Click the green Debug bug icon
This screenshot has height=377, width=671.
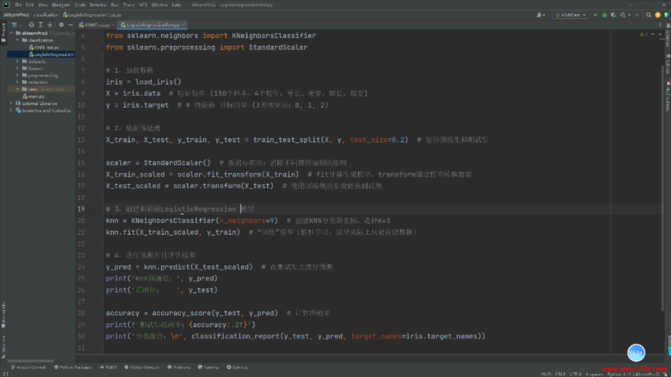click(x=604, y=15)
